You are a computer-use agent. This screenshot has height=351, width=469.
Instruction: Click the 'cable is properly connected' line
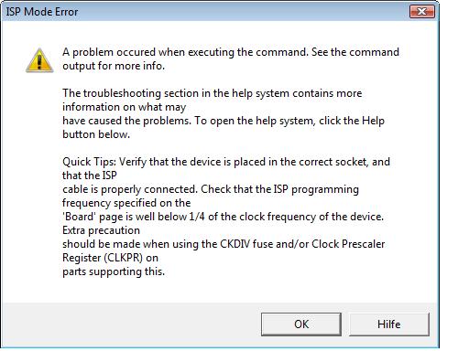coord(211,189)
